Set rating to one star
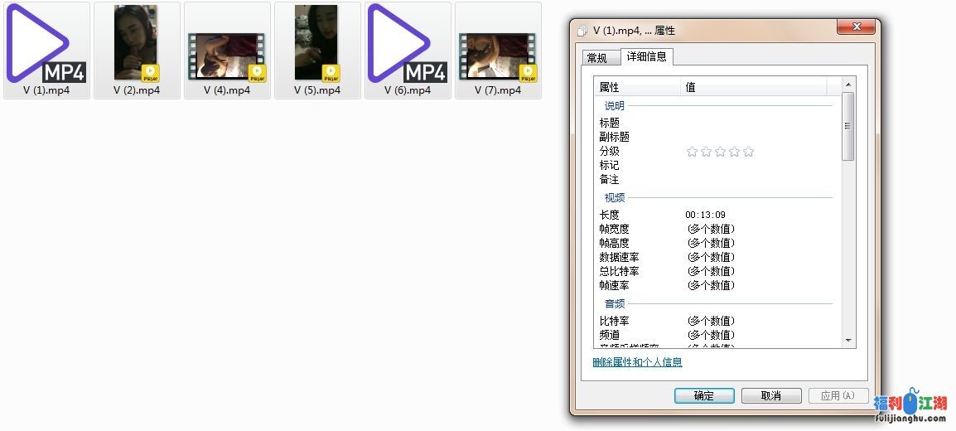The image size is (956, 431). pyautogui.click(x=692, y=152)
